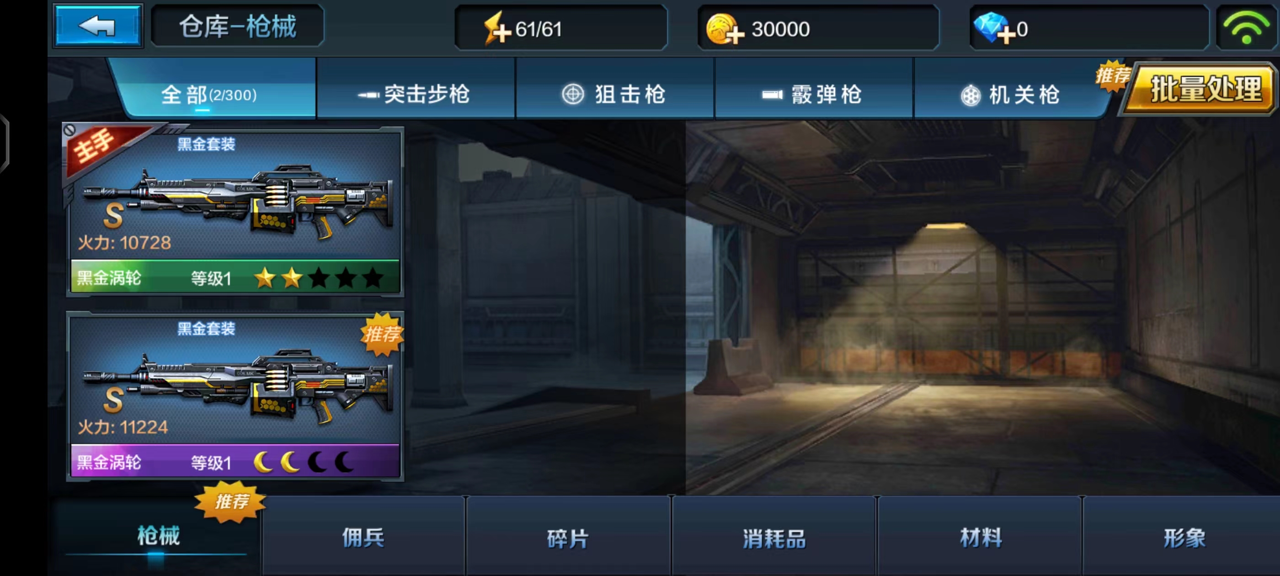Select the gun card with 火力 11224
This screenshot has width=1280, height=576.
point(235,396)
